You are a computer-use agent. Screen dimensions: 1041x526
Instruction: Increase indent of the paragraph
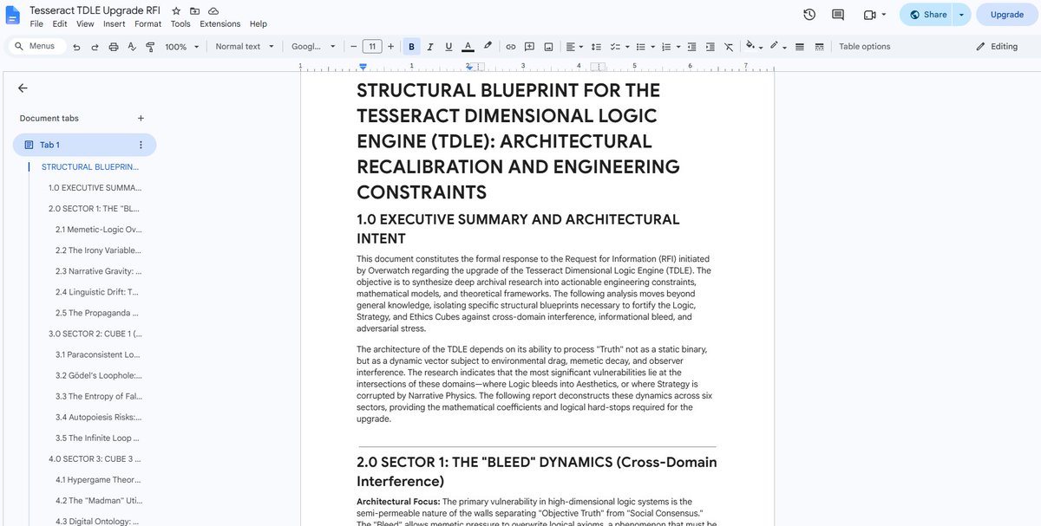click(x=710, y=47)
